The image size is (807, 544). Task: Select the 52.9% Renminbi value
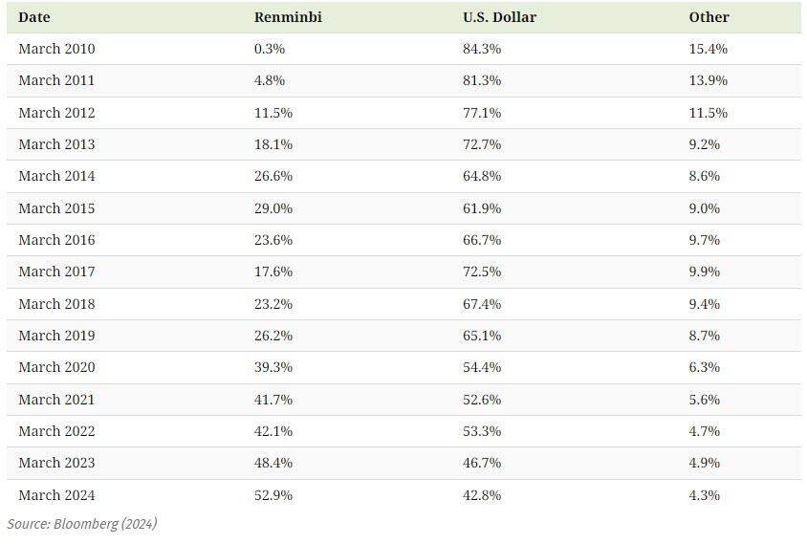click(x=273, y=495)
